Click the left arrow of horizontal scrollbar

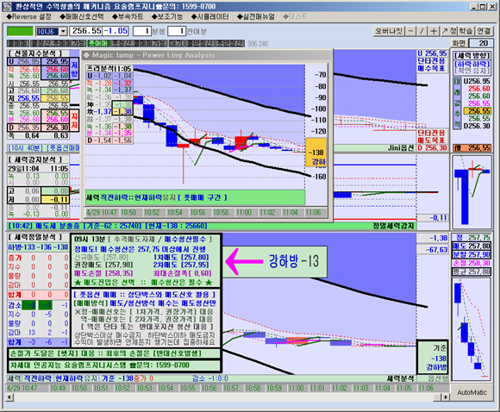[9, 397]
